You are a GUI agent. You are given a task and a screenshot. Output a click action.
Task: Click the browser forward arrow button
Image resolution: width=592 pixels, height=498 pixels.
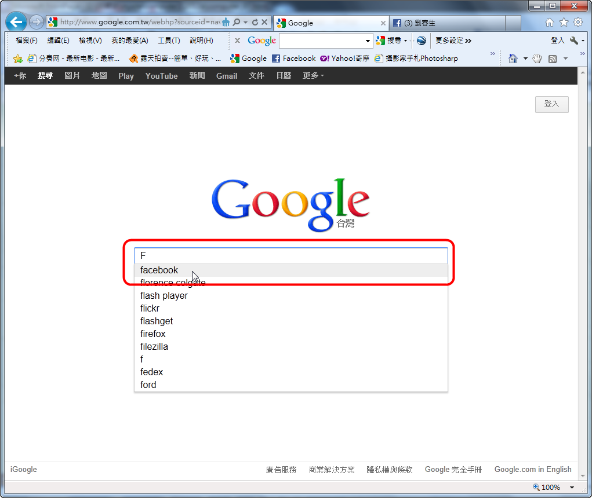(37, 22)
